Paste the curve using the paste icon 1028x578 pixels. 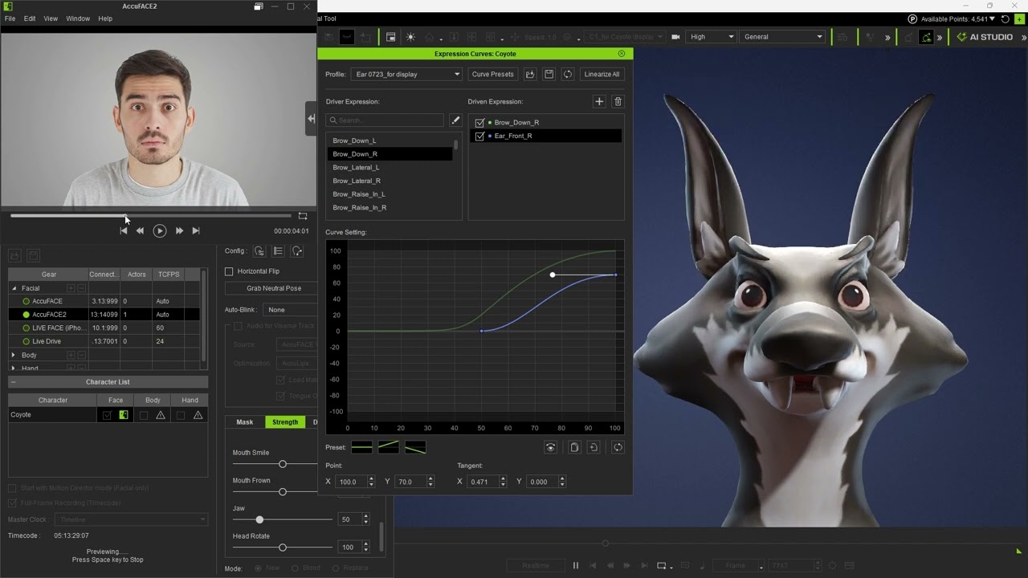click(x=594, y=447)
